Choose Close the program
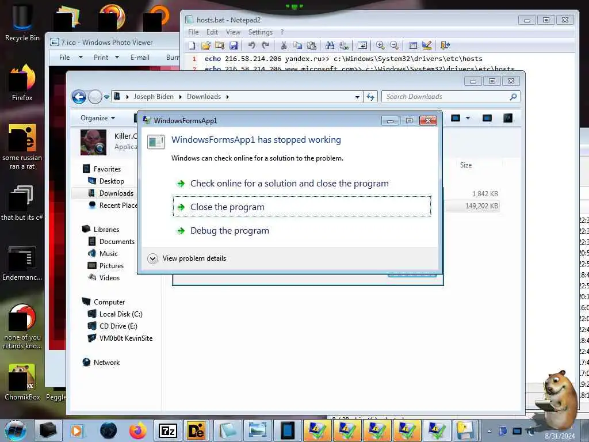This screenshot has height=442, width=589. pos(301,207)
